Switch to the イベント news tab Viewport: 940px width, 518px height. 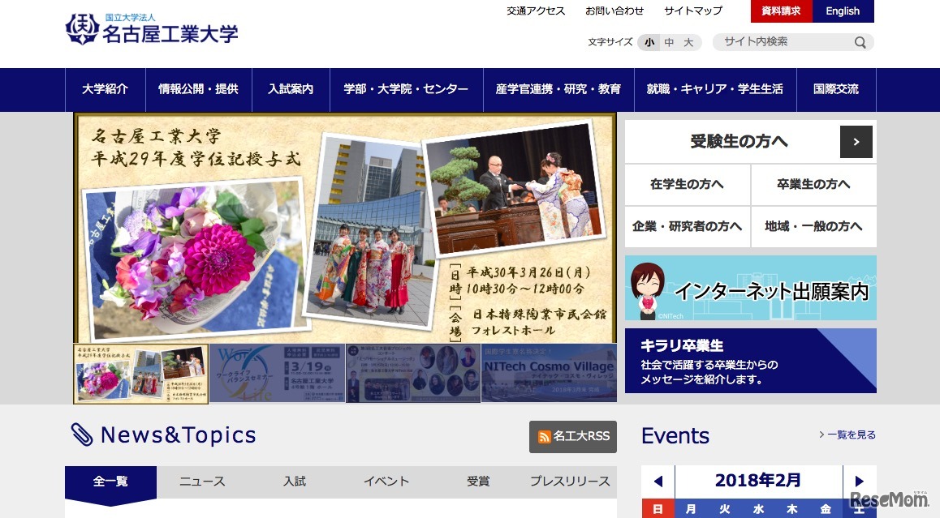pos(386,481)
